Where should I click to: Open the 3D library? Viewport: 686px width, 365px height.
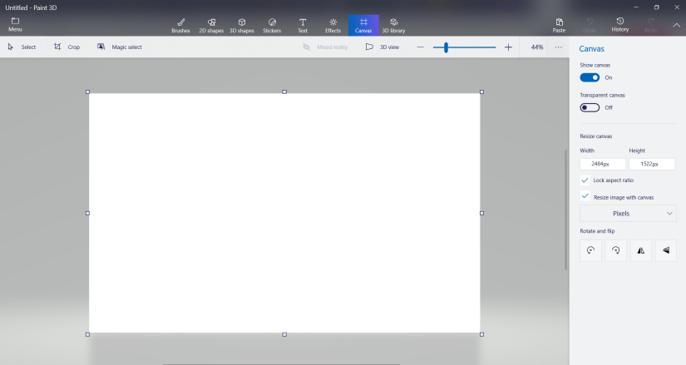(x=393, y=26)
